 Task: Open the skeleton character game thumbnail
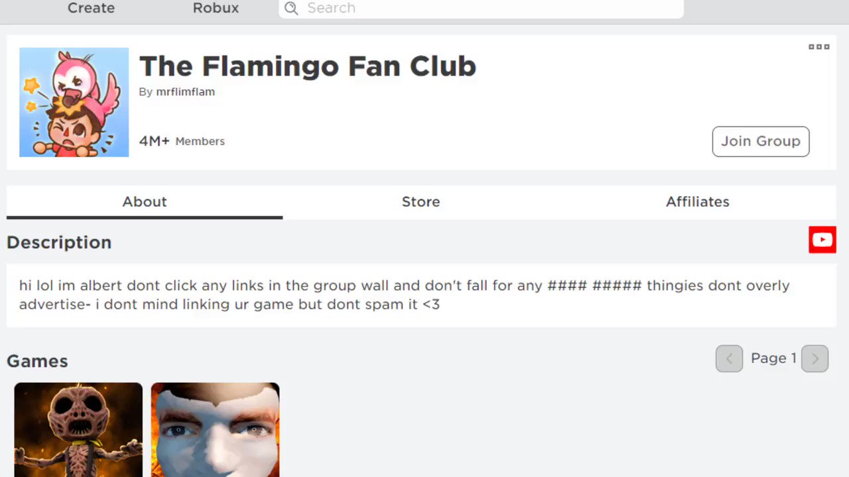coord(78,429)
